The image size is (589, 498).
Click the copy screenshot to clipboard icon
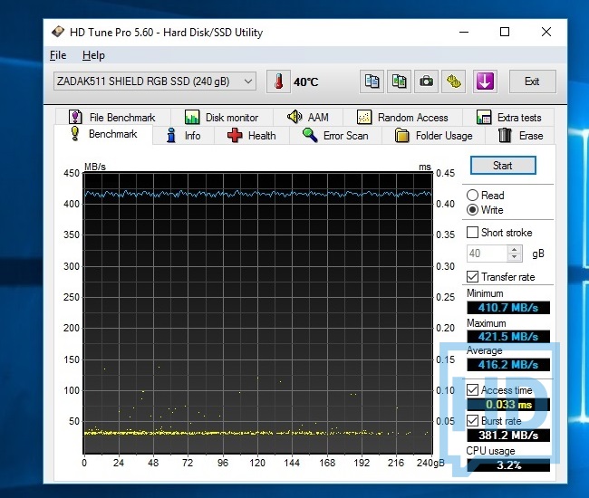pyautogui.click(x=399, y=81)
